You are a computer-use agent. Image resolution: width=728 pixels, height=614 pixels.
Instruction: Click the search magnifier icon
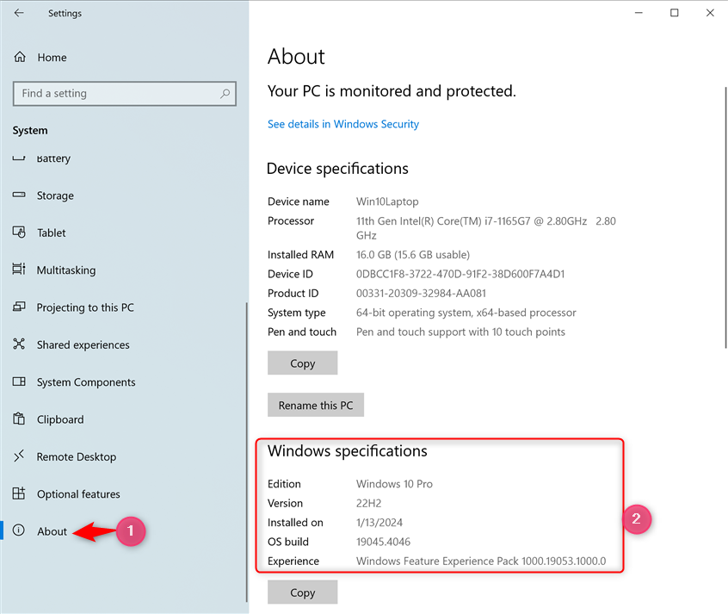pos(225,93)
